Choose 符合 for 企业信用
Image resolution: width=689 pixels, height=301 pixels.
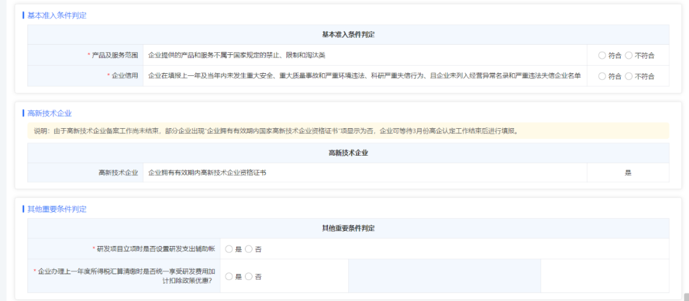click(x=602, y=76)
